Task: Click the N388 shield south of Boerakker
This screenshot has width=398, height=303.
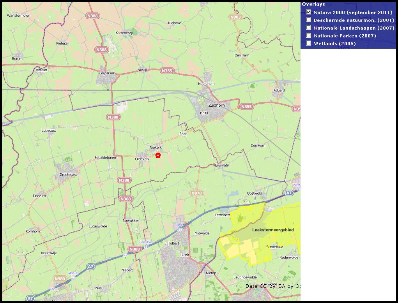Action: pyautogui.click(x=134, y=249)
